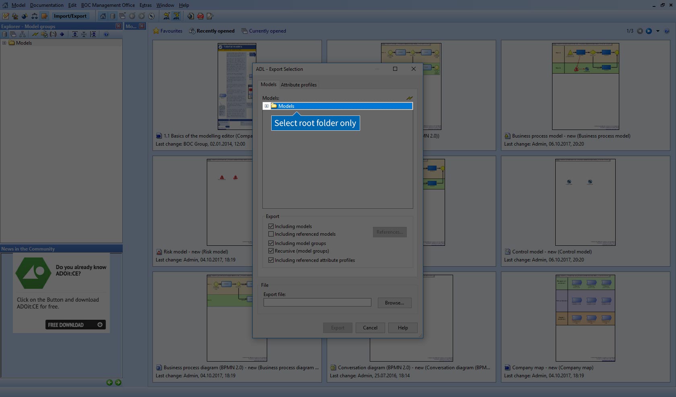Toggle Recursive (model groups) checkbox
Viewport: 676px width, 397px height.
(x=271, y=251)
